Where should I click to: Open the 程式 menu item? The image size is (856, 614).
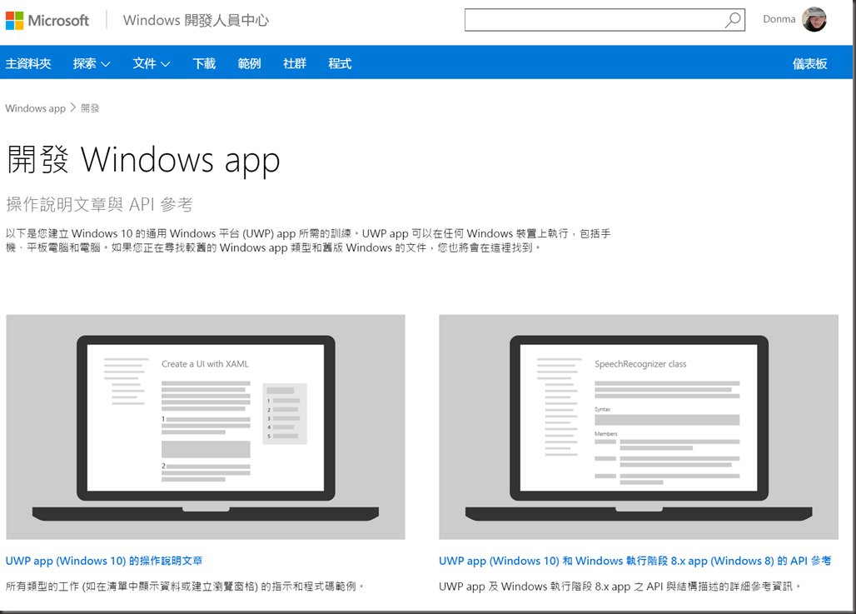340,63
